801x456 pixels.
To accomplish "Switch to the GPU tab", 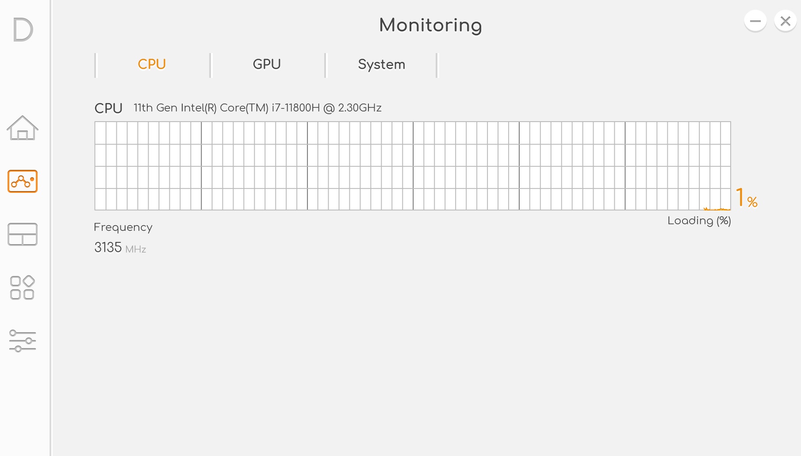I will [267, 65].
